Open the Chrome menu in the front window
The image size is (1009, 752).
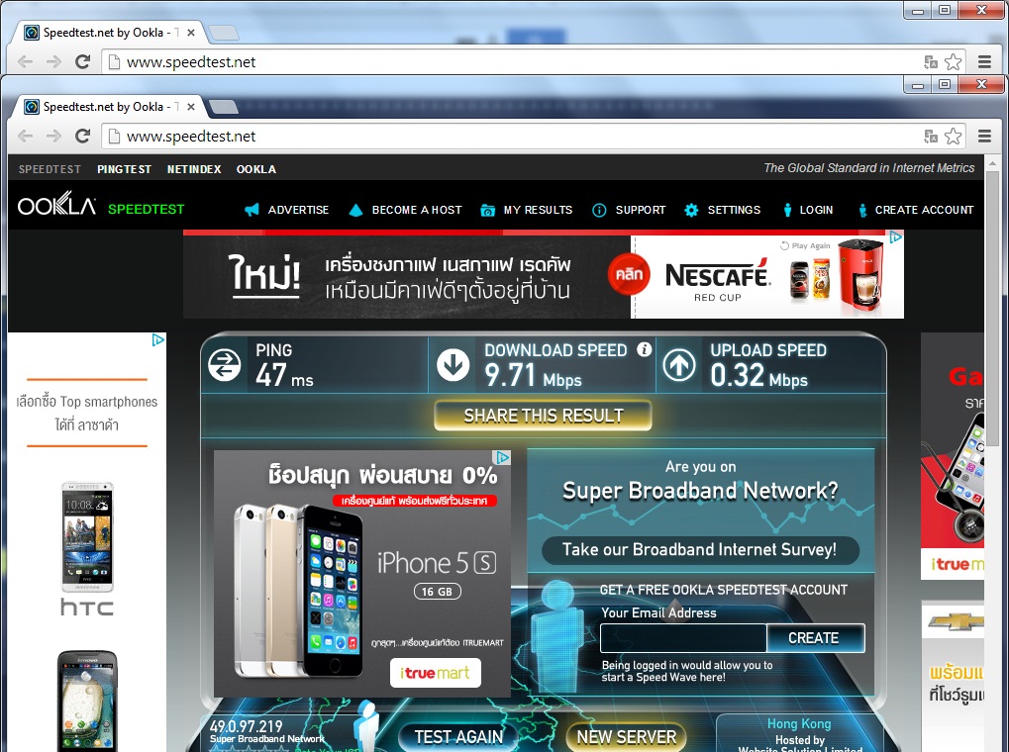tap(984, 136)
